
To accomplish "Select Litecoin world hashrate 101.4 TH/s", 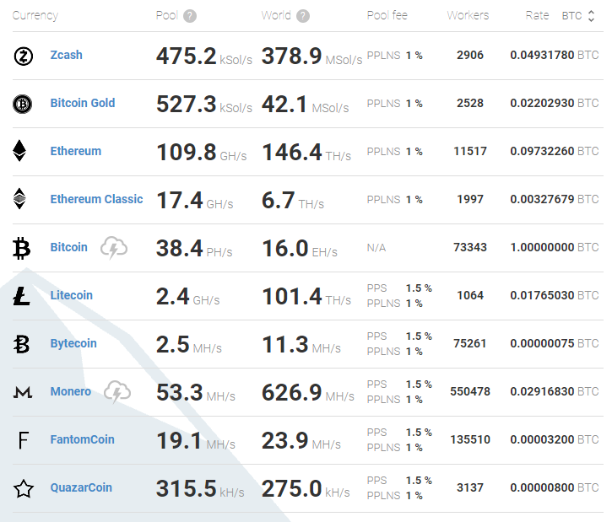I will [306, 296].
